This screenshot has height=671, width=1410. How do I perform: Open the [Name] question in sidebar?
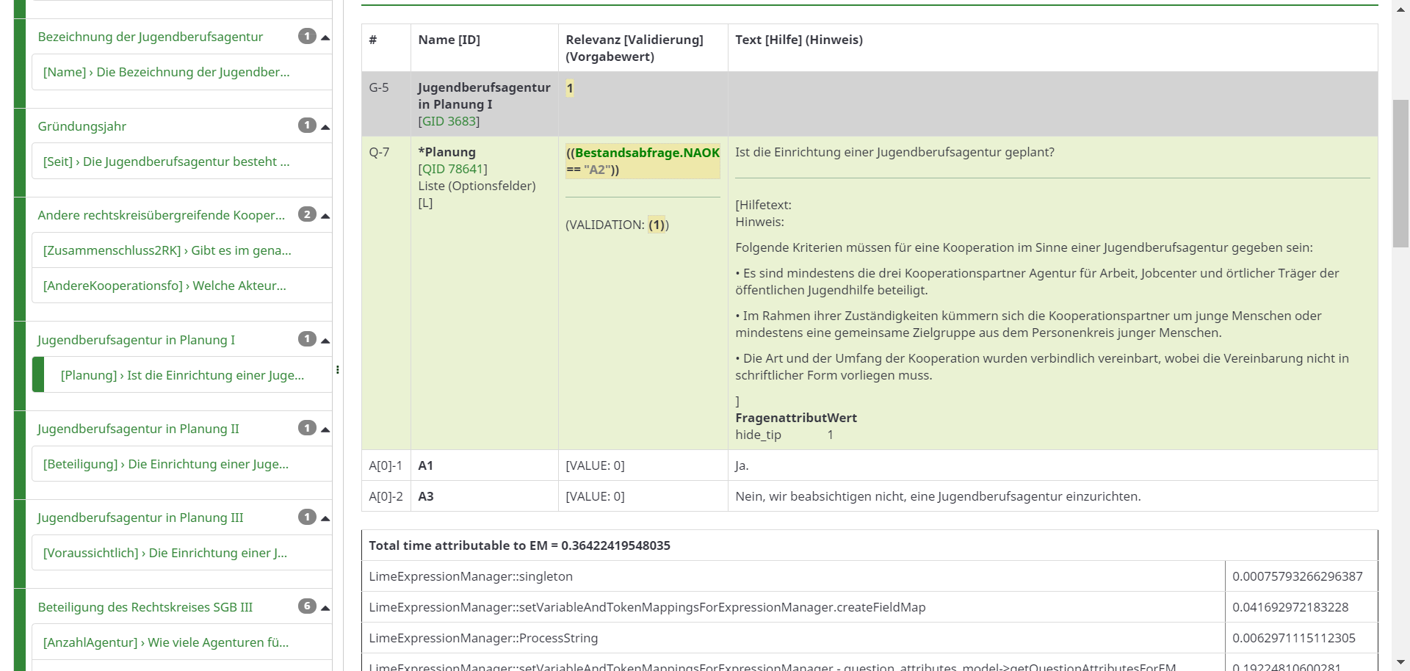pos(166,72)
